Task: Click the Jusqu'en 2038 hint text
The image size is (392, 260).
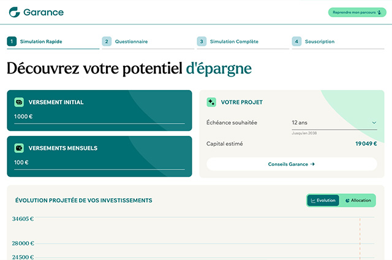Action: point(304,133)
